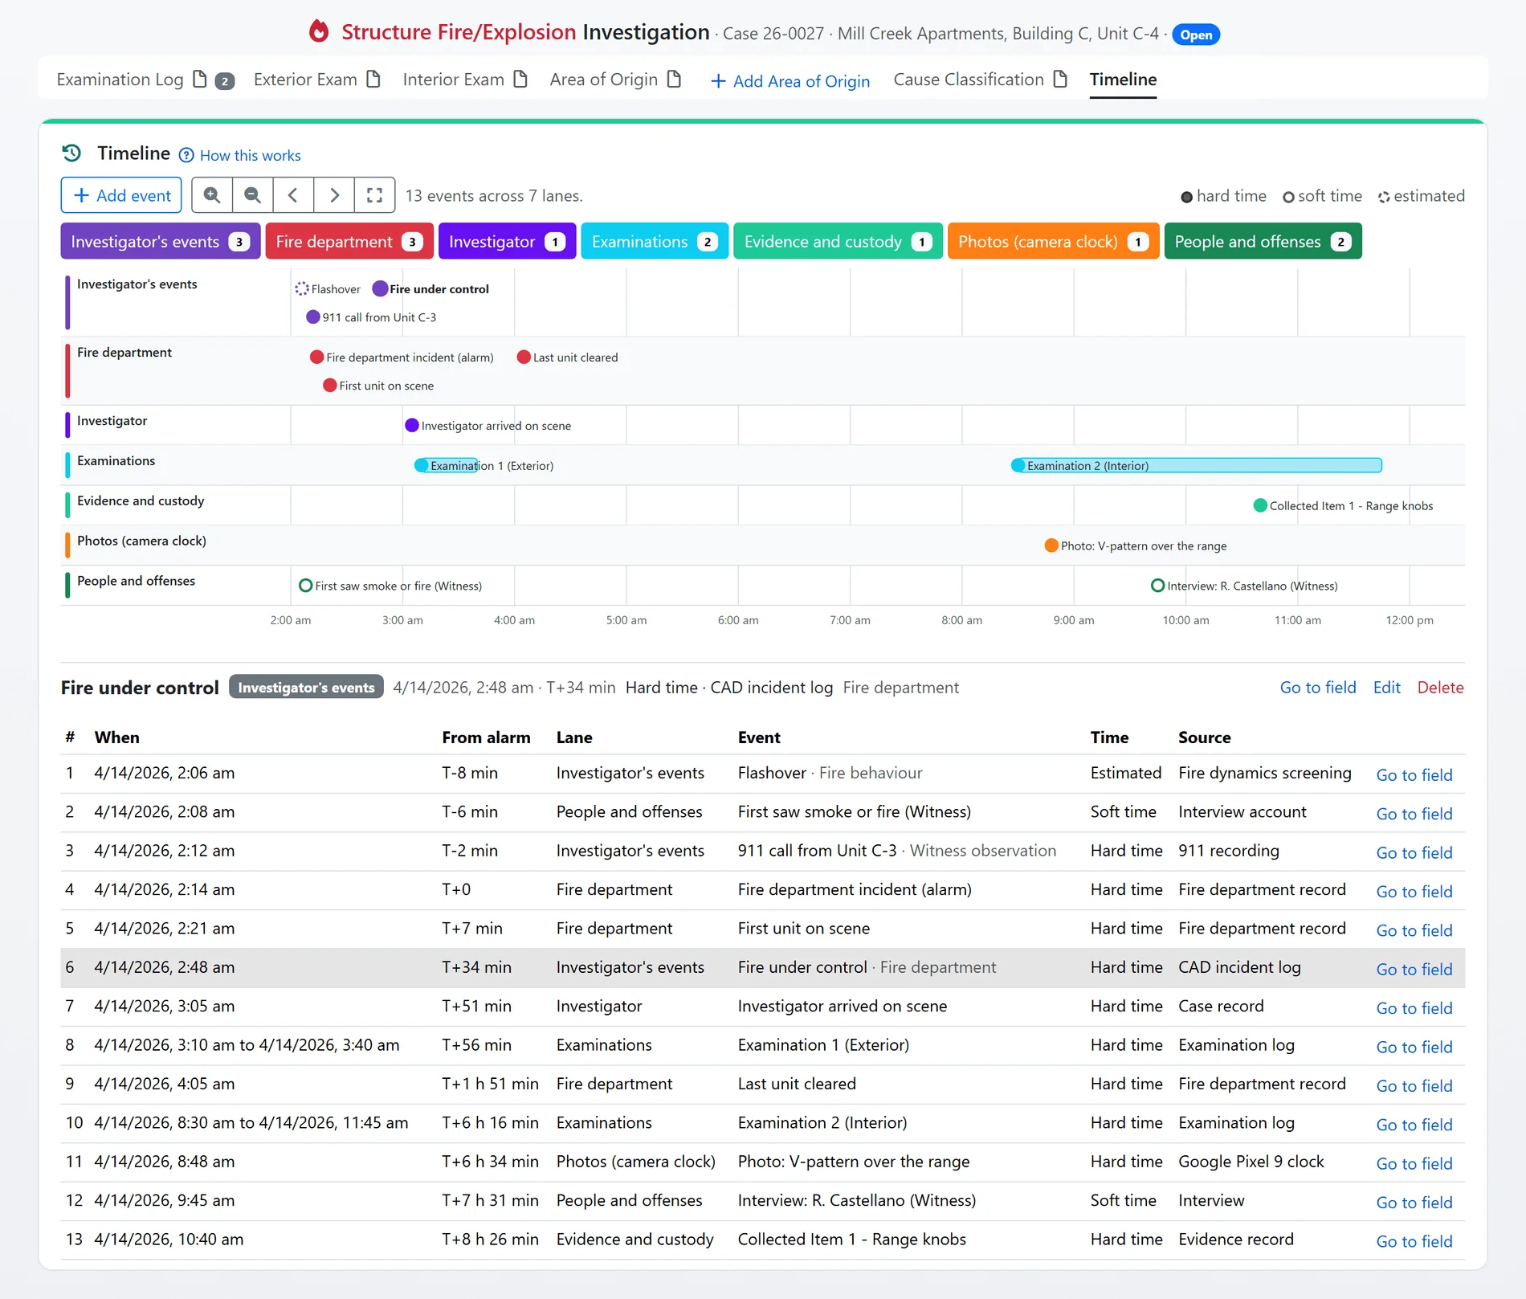
Task: Click the flame icon in the page title
Action: [x=319, y=31]
